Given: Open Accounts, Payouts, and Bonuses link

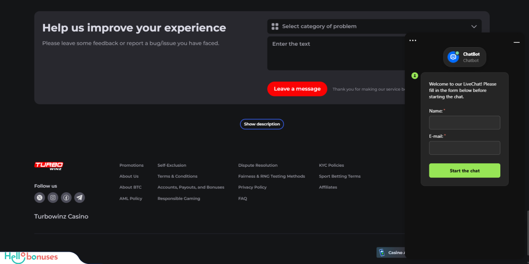Looking at the screenshot, I should click(x=191, y=187).
